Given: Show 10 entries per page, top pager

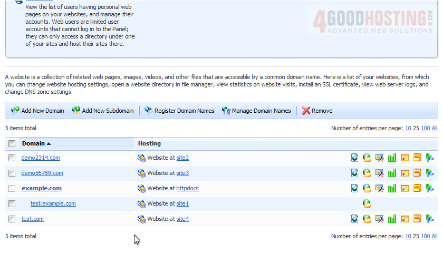Looking at the screenshot, I should pyautogui.click(x=408, y=128).
